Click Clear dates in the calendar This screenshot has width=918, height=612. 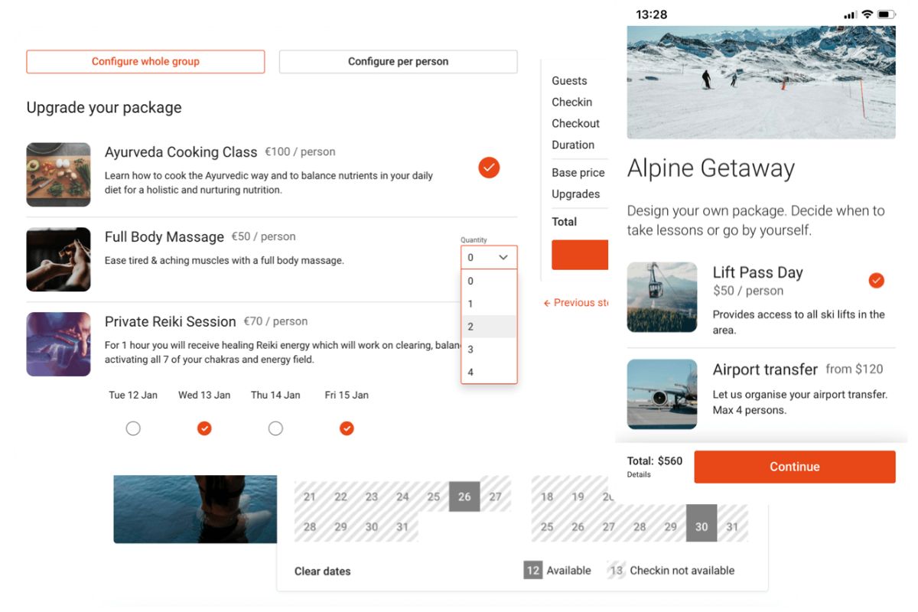tap(322, 571)
